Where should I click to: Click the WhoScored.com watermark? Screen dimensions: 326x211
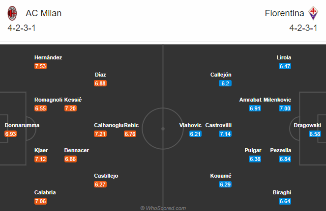pyautogui.click(x=163, y=208)
